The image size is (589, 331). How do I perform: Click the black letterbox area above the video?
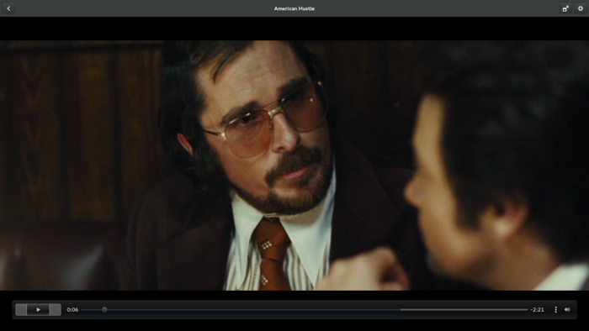pos(294,29)
